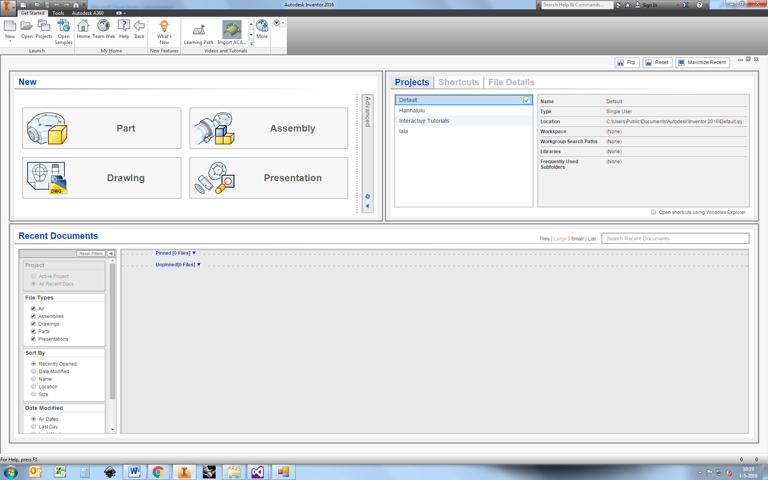Switch to the File Details tab
The width and height of the screenshot is (768, 480).
click(x=511, y=82)
